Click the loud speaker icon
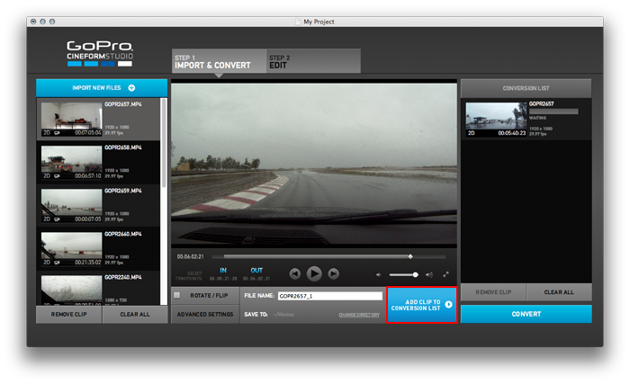 [429, 275]
